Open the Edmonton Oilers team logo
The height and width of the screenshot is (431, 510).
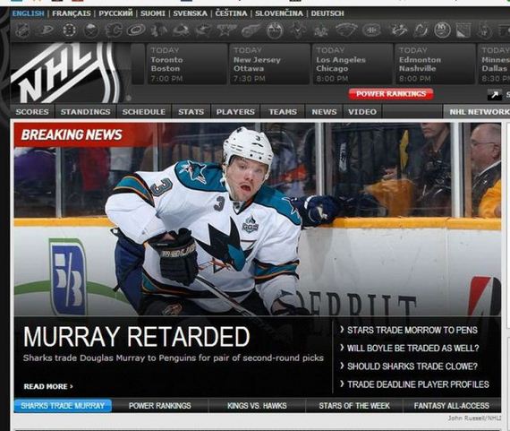pos(275,30)
